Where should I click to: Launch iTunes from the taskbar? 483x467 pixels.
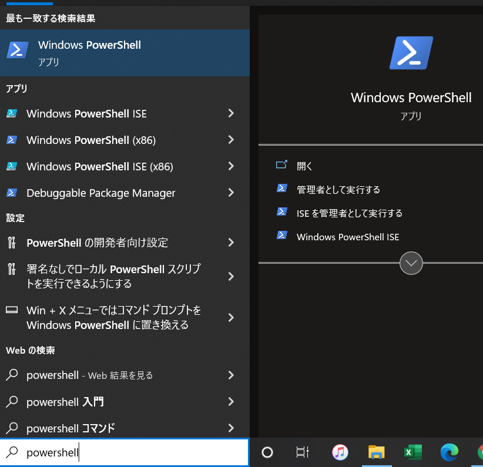point(340,452)
